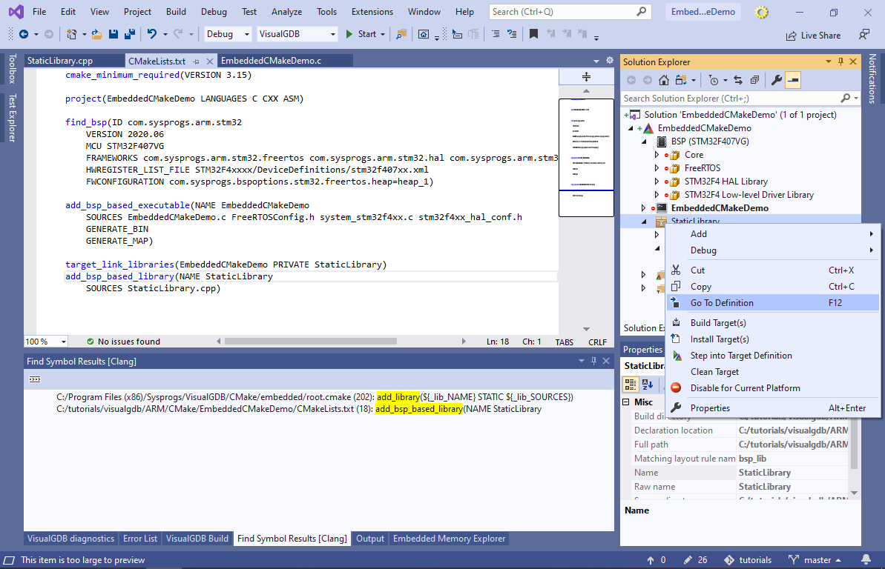Expand the FreeRTOS node
Image resolution: width=885 pixels, height=569 pixels.
pyautogui.click(x=657, y=168)
